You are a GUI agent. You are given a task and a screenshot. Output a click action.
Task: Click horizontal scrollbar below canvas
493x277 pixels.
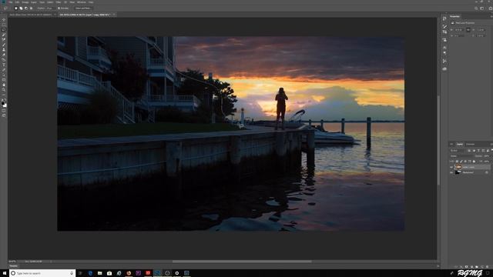click(x=242, y=262)
